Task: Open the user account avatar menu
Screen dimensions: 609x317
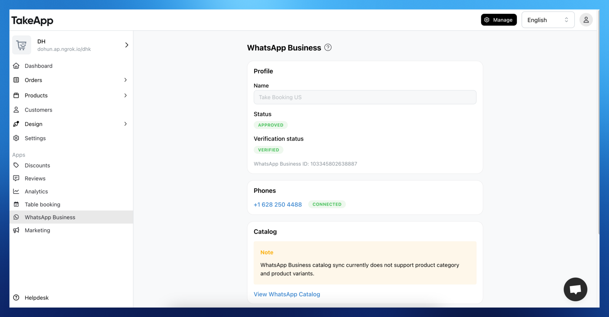Action: [586, 20]
